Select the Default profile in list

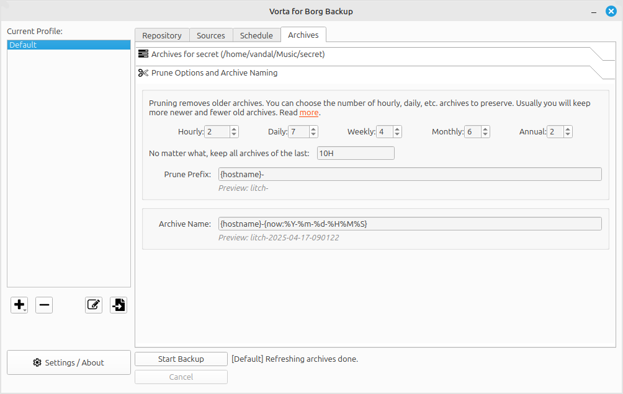pyautogui.click(x=69, y=45)
